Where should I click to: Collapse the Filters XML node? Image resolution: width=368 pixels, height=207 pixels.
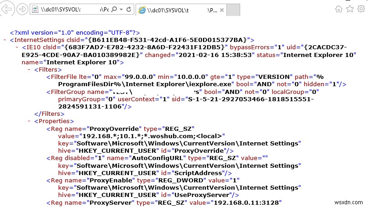click(29, 69)
